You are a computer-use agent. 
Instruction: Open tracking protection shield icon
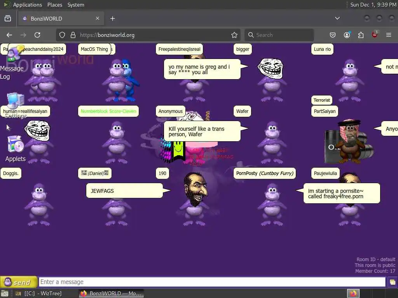tap(62, 35)
